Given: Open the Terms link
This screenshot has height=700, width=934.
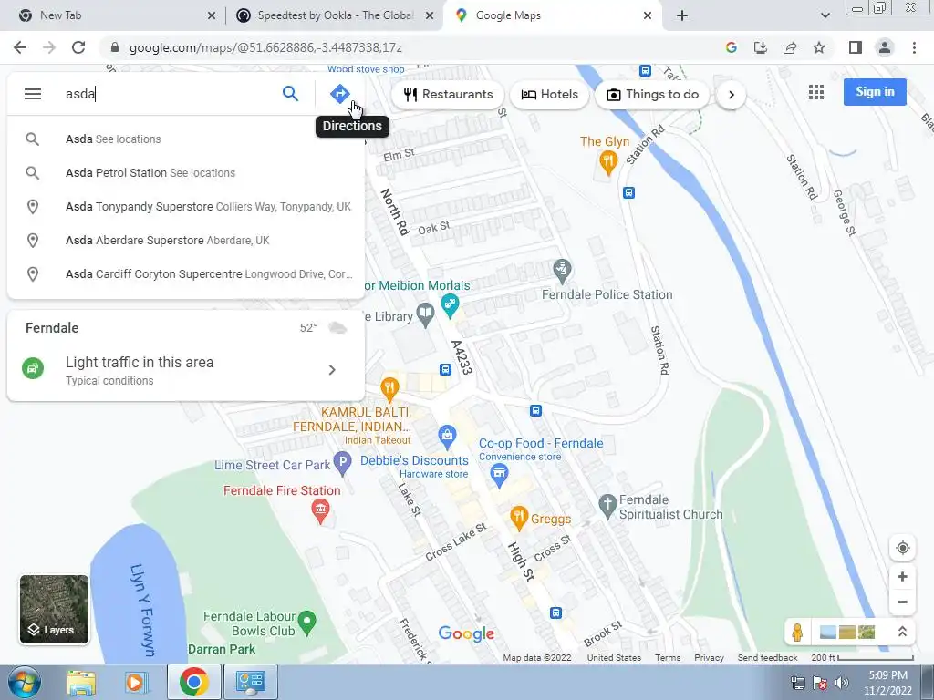Looking at the screenshot, I should tap(667, 658).
